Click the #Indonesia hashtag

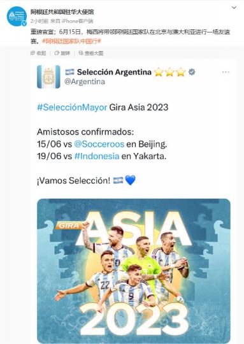(x=97, y=156)
